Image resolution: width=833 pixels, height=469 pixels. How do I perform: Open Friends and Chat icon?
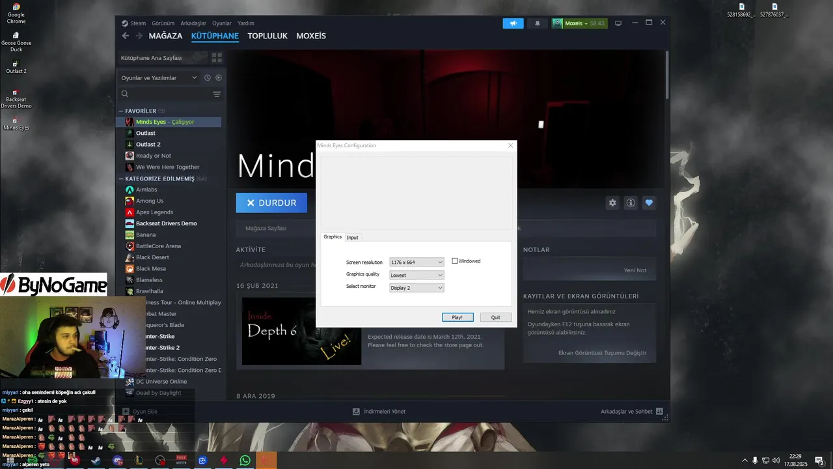pyautogui.click(x=659, y=412)
